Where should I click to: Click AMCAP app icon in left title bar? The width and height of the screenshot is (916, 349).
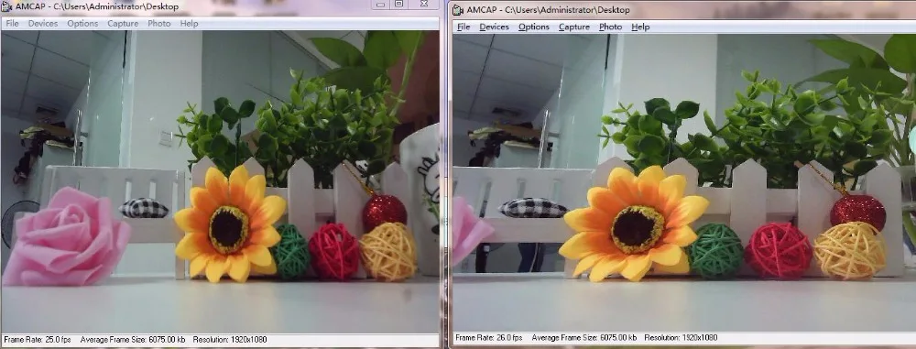7,7
